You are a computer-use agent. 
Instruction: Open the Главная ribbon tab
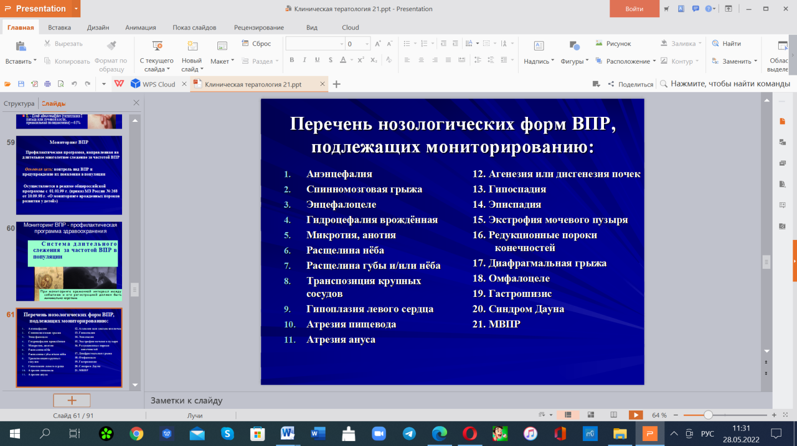click(21, 28)
